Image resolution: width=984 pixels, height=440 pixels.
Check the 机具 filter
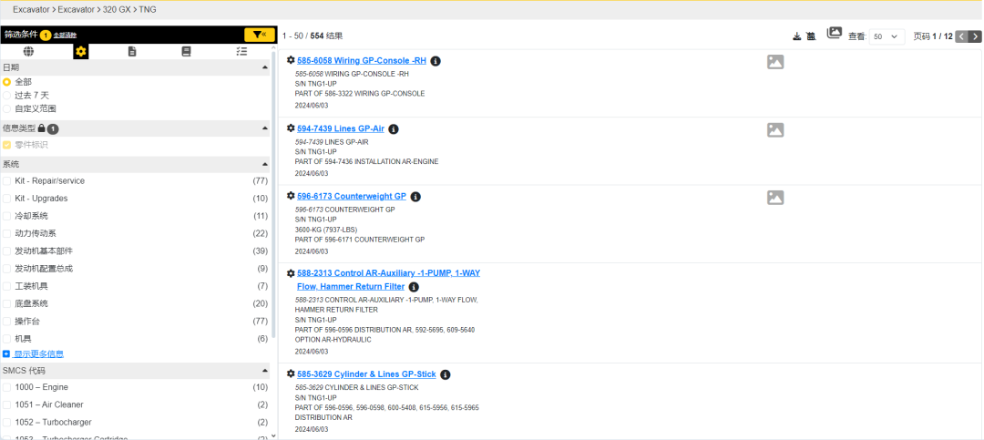(x=7, y=339)
